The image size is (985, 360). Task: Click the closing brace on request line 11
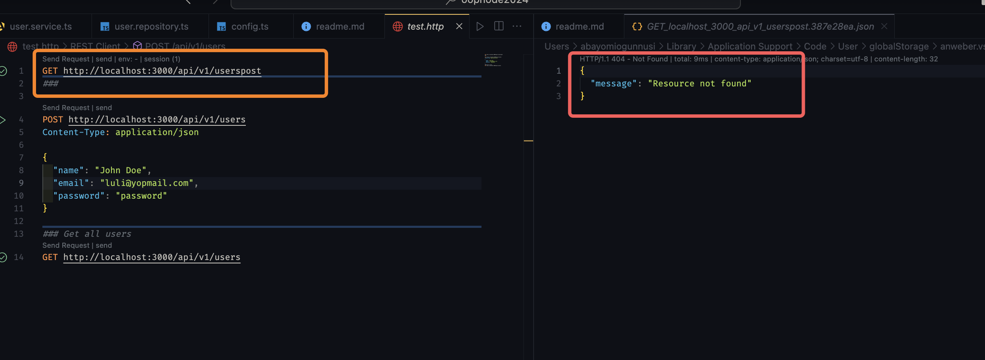pos(45,208)
